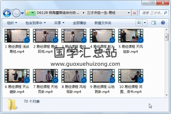Open the 组织 menu
This screenshot has width=171, height=114.
click(x=12, y=23)
